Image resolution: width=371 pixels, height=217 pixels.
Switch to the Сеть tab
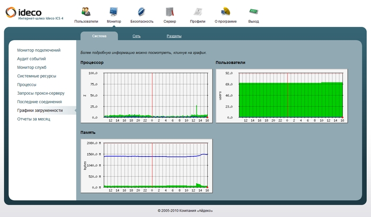(x=137, y=36)
